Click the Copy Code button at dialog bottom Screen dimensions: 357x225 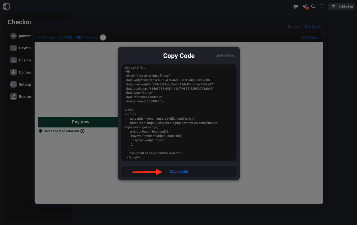179,171
